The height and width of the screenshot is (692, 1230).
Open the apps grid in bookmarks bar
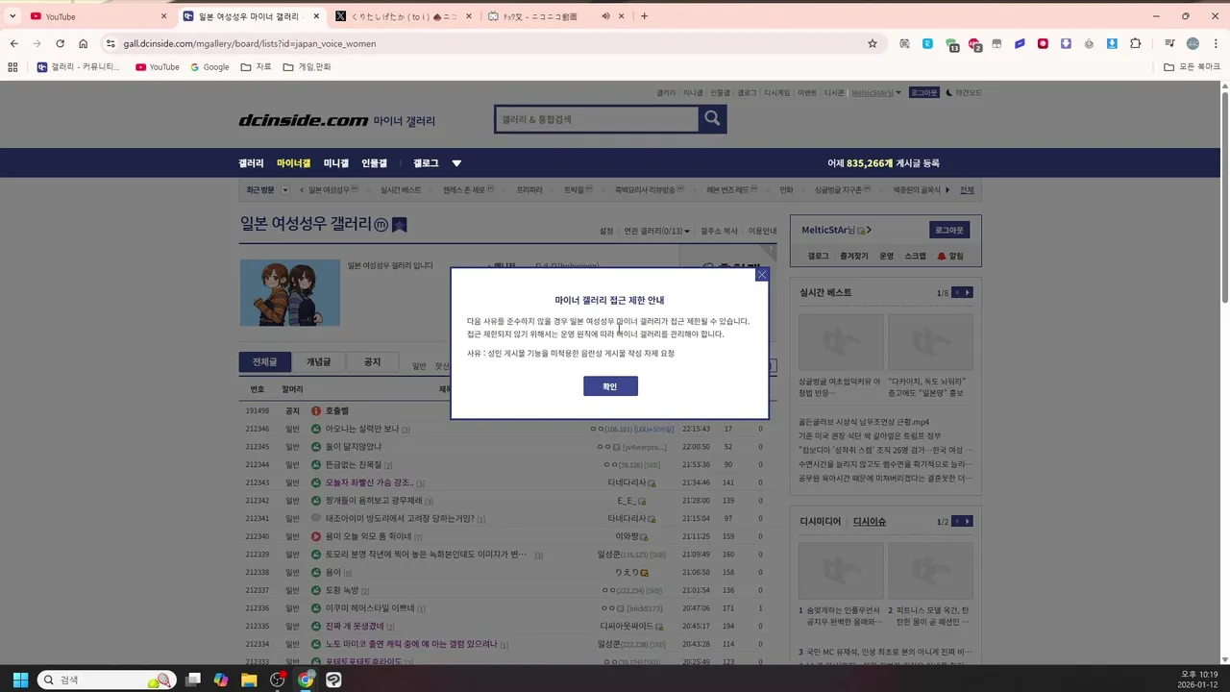tap(12, 67)
